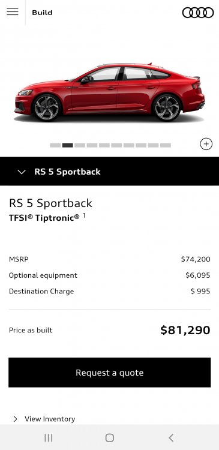
Task: Open footnote 1 next to Tiptronic
Action: (x=85, y=215)
